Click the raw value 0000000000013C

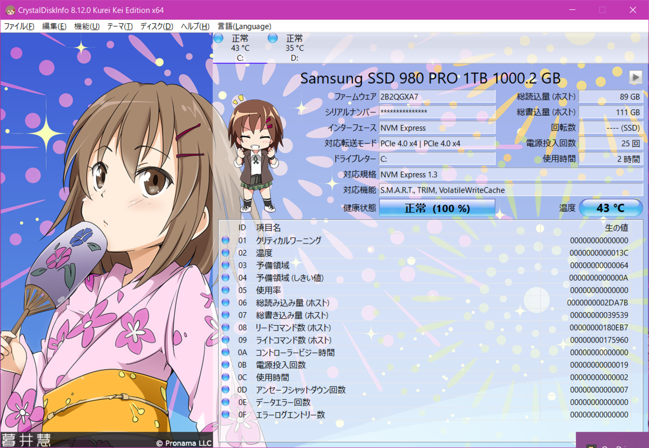coord(599,253)
